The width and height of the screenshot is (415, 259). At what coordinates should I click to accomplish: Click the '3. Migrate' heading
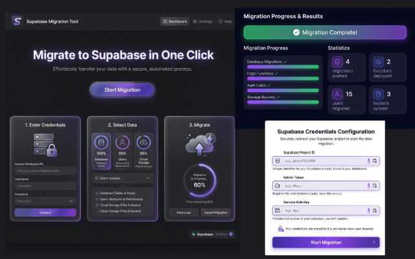coord(200,125)
